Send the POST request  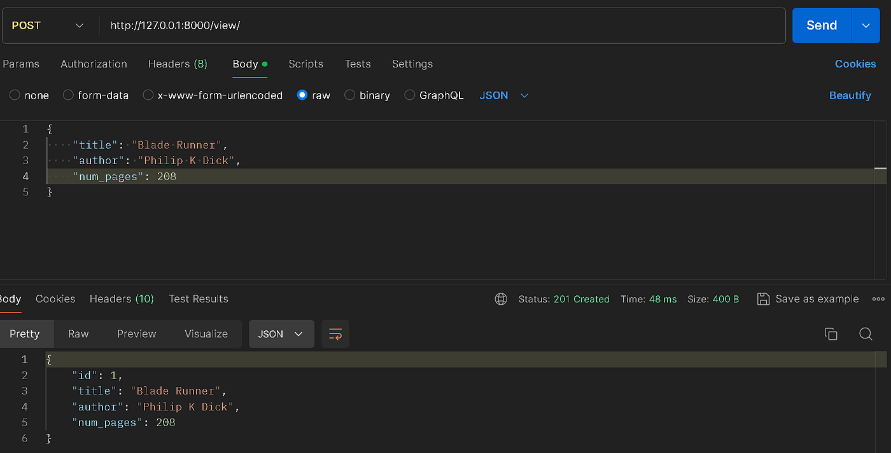tap(822, 25)
